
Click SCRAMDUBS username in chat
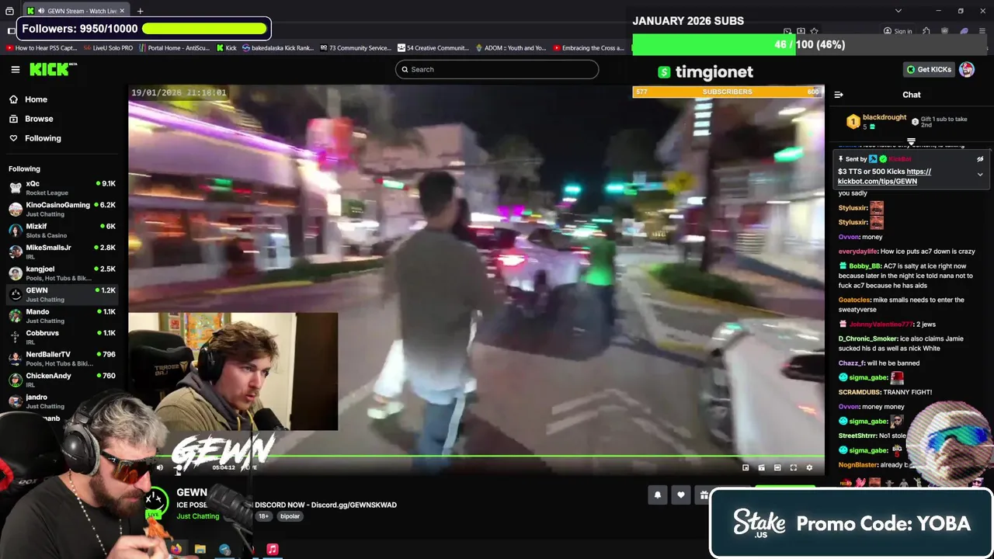coord(859,392)
